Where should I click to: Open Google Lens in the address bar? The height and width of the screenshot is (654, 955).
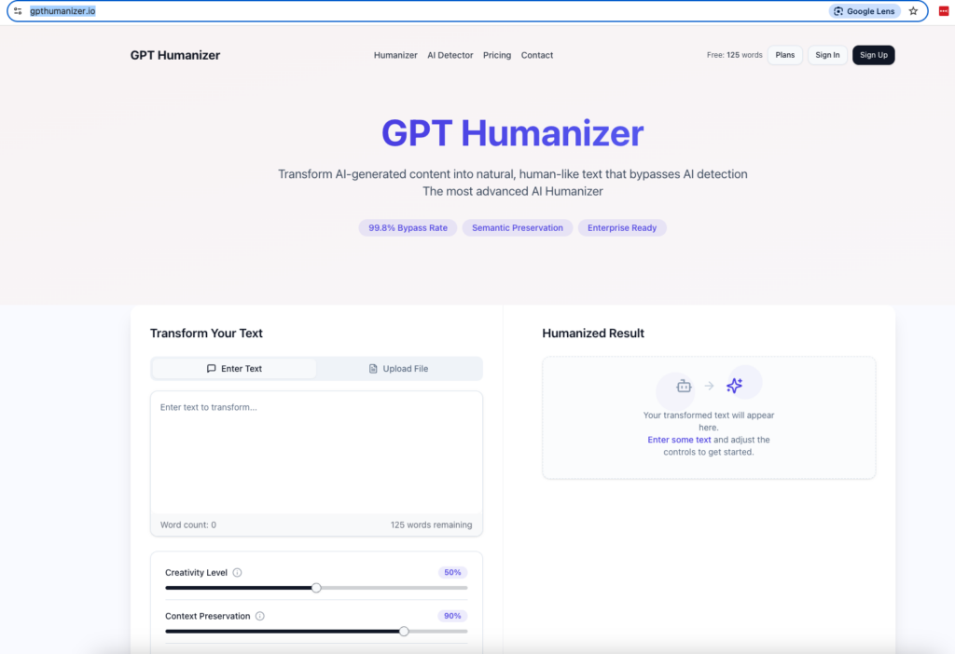point(865,11)
